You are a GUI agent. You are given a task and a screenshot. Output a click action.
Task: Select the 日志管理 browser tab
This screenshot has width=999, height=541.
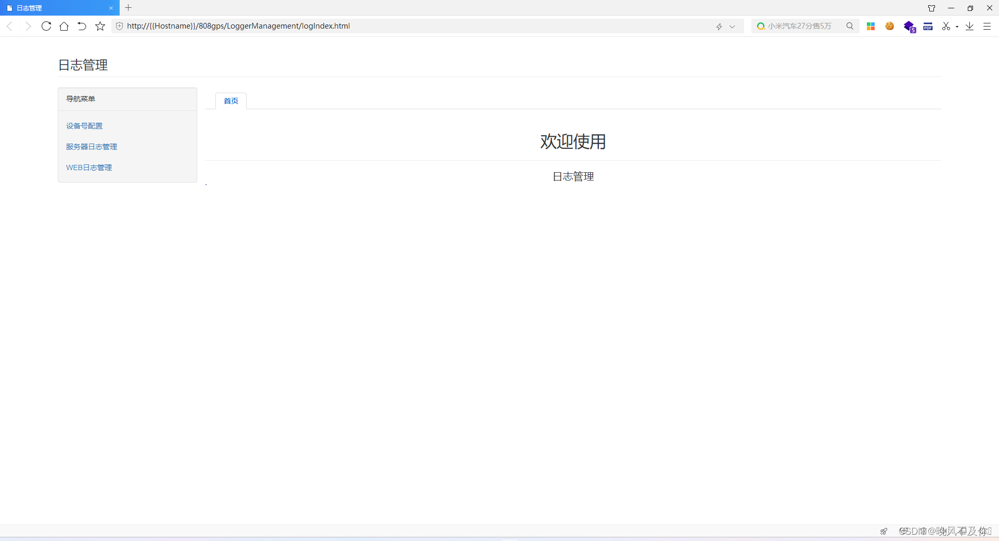[59, 8]
